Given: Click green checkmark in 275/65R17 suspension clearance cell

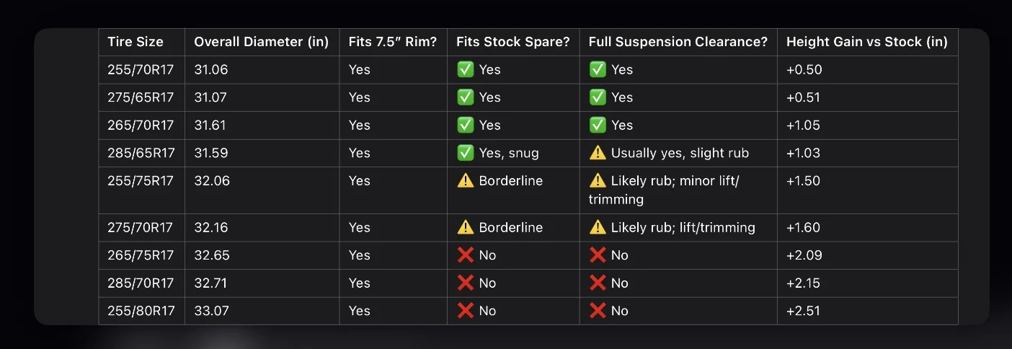Looking at the screenshot, I should click(598, 97).
